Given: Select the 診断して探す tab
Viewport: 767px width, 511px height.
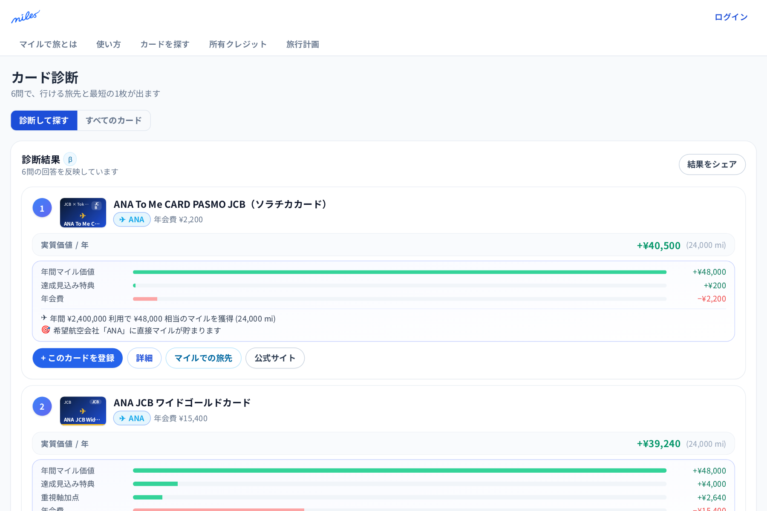Looking at the screenshot, I should coord(44,121).
